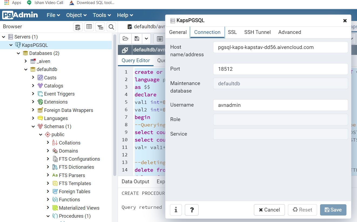Screen dimensions: 357x222
Task: Expand the Casts node
Action: [x=33, y=77]
